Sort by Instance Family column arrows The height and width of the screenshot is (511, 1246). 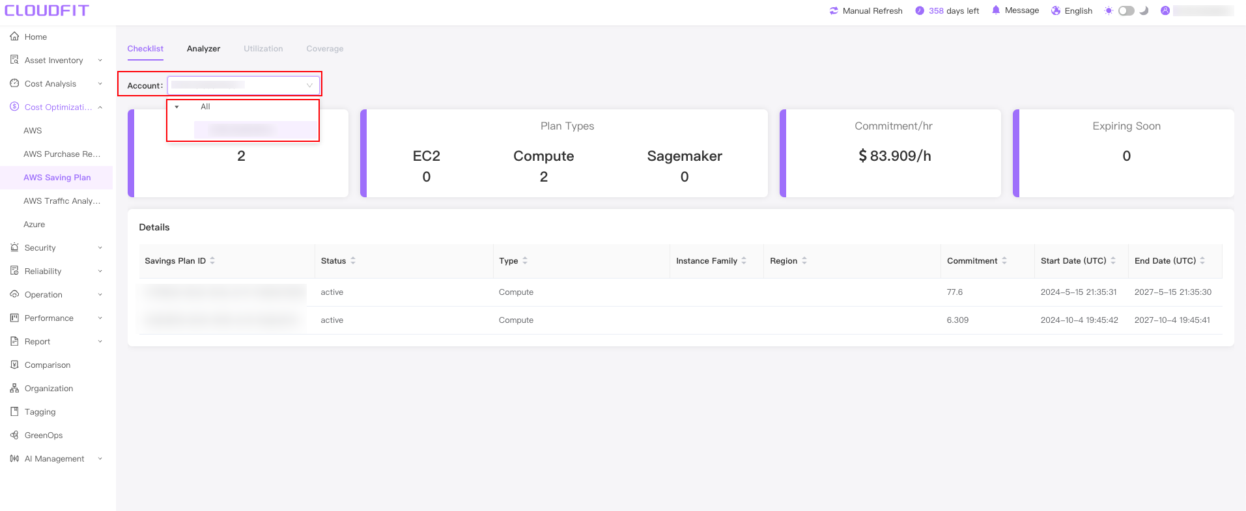(744, 260)
